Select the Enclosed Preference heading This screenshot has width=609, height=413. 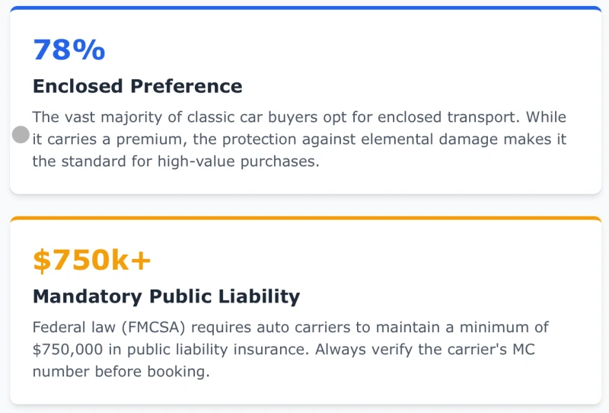(137, 86)
